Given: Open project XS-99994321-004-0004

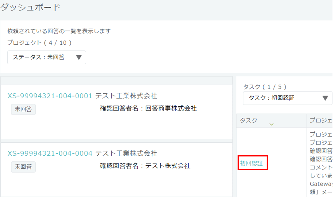Looking at the screenshot, I should coord(50,153).
